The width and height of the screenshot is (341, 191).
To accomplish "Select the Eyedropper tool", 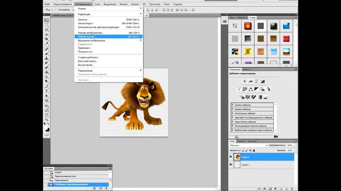I will [46, 44].
